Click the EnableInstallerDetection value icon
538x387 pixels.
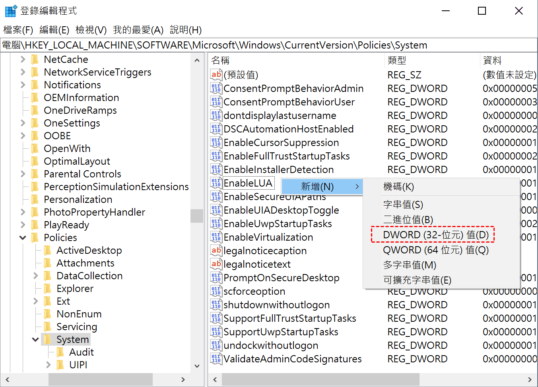pyautogui.click(x=216, y=169)
